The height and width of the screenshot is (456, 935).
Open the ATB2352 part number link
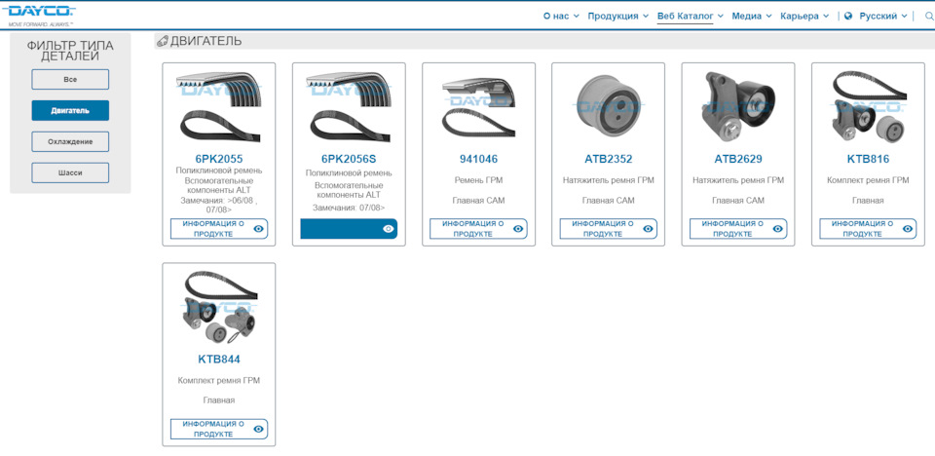(608, 159)
